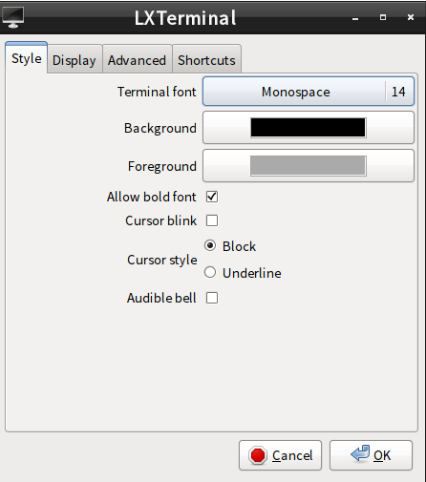Image resolution: width=426 pixels, height=482 pixels.
Task: Open the Shortcuts tab
Action: pyautogui.click(x=206, y=60)
